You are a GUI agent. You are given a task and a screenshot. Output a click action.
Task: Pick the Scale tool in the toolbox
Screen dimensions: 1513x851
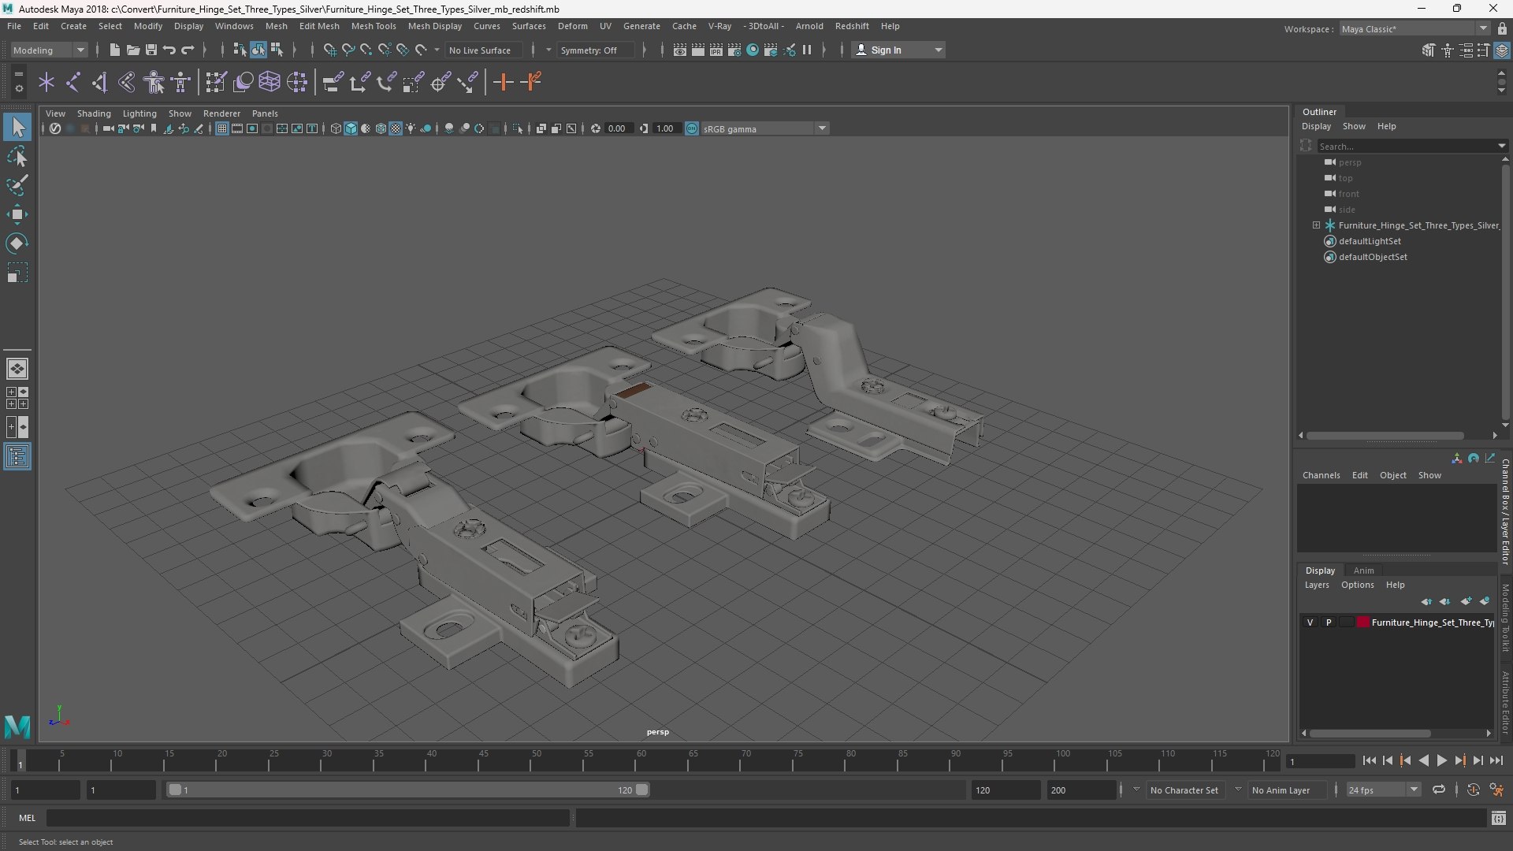(x=17, y=273)
